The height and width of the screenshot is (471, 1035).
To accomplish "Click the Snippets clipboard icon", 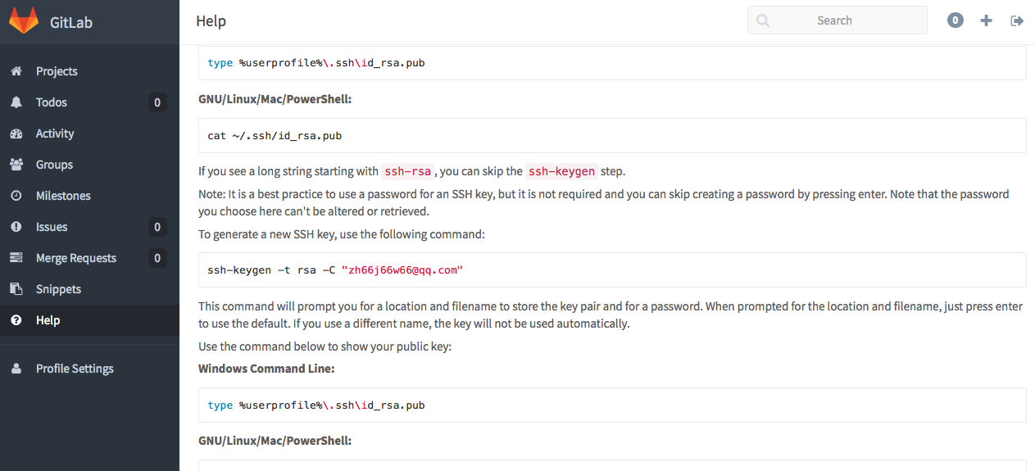I will tap(16, 289).
